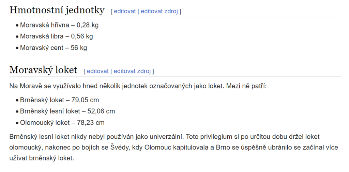This screenshot has width=349, height=172.
Task: Click the bullet before Brněnský lesní loket
Action: click(17, 111)
